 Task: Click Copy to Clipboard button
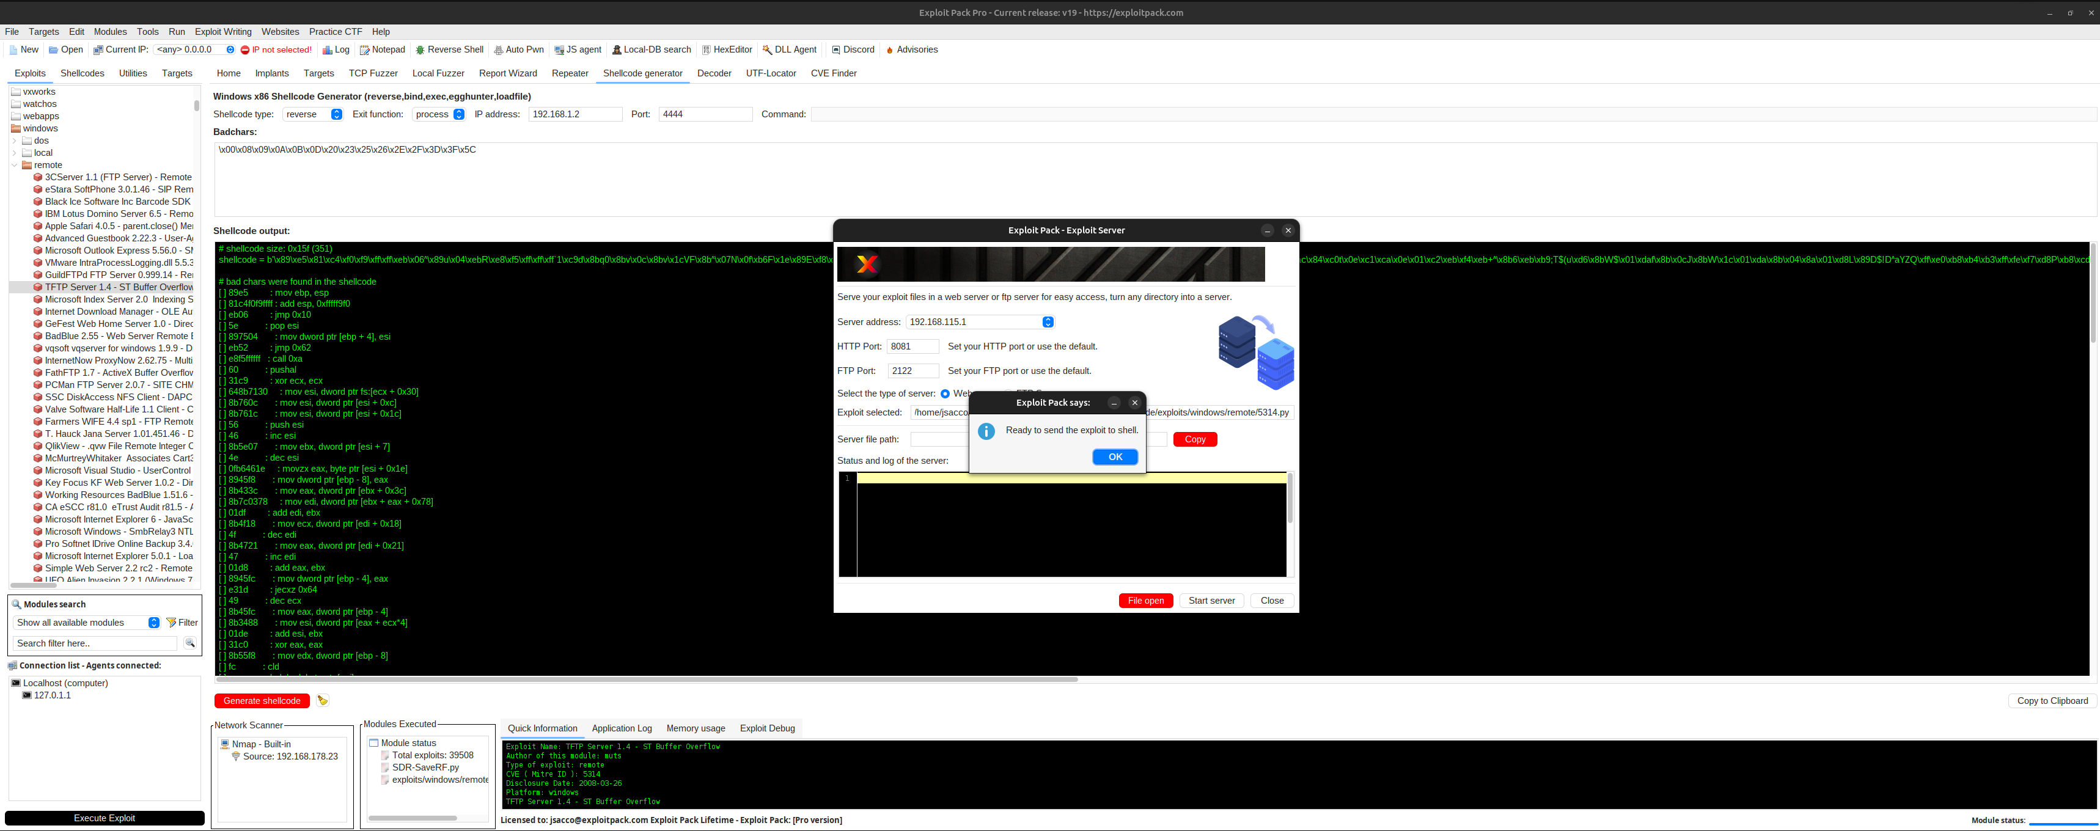2052,701
